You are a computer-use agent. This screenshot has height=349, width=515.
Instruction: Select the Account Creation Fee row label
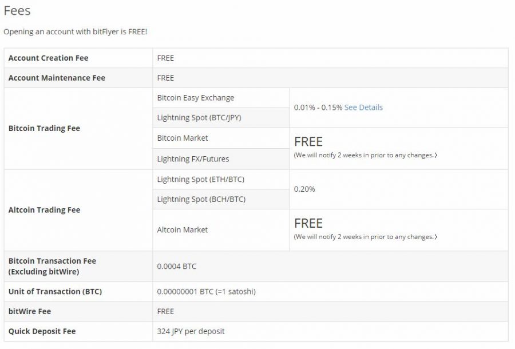48,58
